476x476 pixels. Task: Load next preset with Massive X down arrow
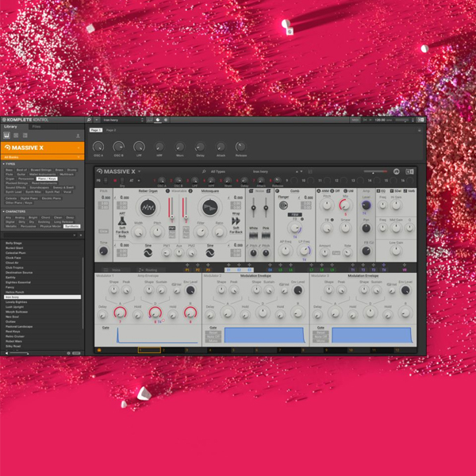(301, 171)
